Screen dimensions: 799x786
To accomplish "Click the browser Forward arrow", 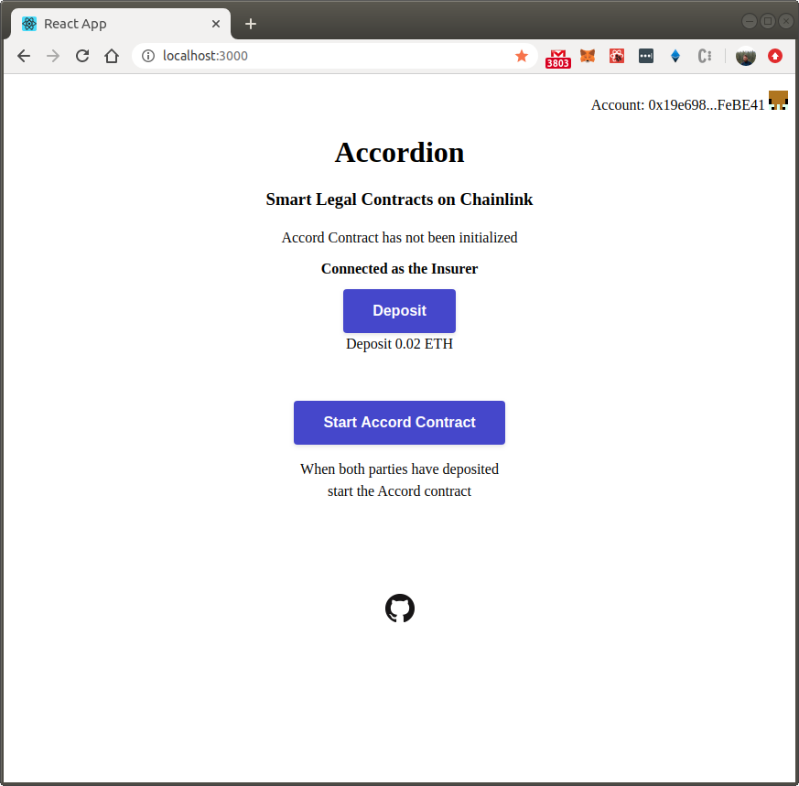I will [53, 56].
